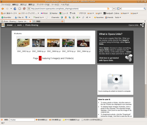Click the search magnifier icon
Screen dimensions: 147x125
(145, 9)
